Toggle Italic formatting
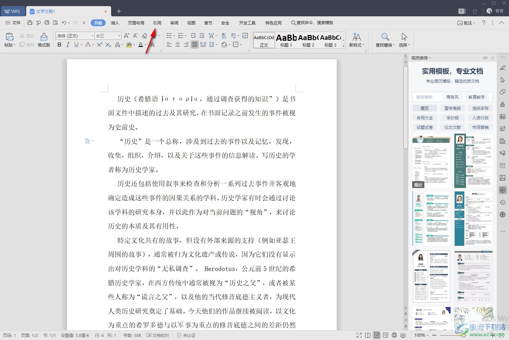Image resolution: width=509 pixels, height=340 pixels. tap(68, 45)
